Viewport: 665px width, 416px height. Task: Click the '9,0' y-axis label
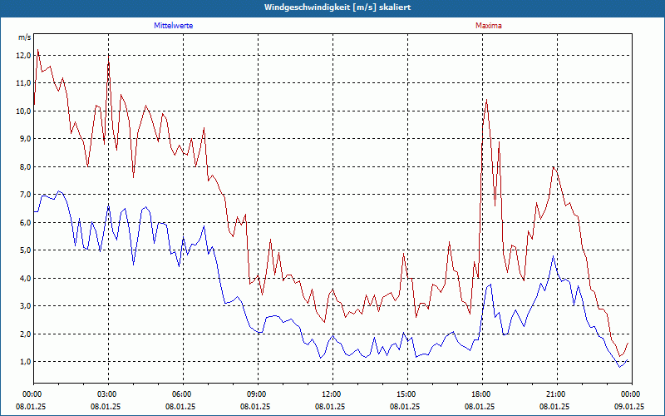[25, 139]
